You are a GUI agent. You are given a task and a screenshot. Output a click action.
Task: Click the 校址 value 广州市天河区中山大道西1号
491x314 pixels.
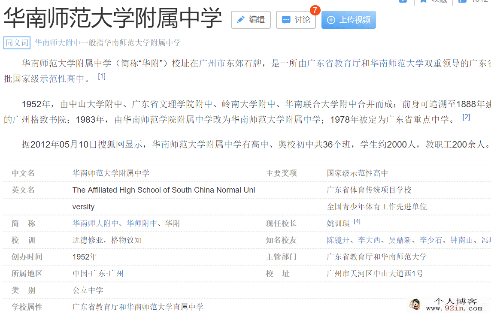pyautogui.click(x=375, y=274)
